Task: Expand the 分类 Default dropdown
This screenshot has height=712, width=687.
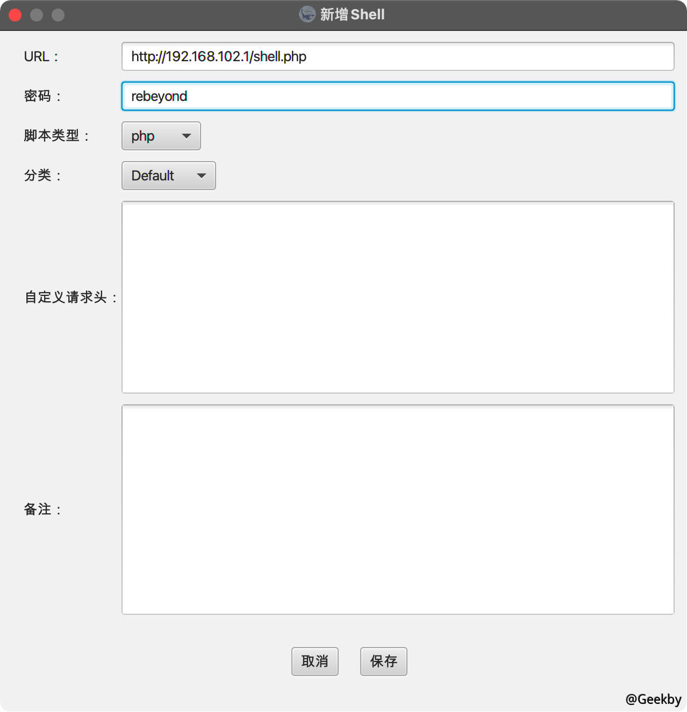Action: tap(168, 176)
